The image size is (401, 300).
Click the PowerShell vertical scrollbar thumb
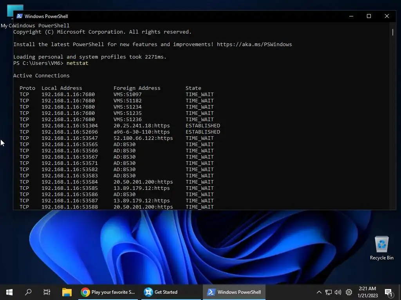(x=393, y=32)
